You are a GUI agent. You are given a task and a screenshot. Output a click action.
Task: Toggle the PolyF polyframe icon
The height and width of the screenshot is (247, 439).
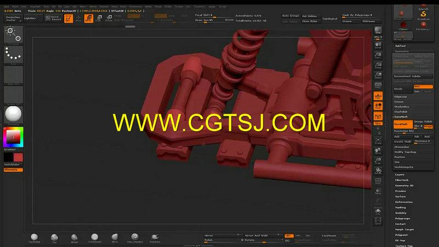(378, 181)
